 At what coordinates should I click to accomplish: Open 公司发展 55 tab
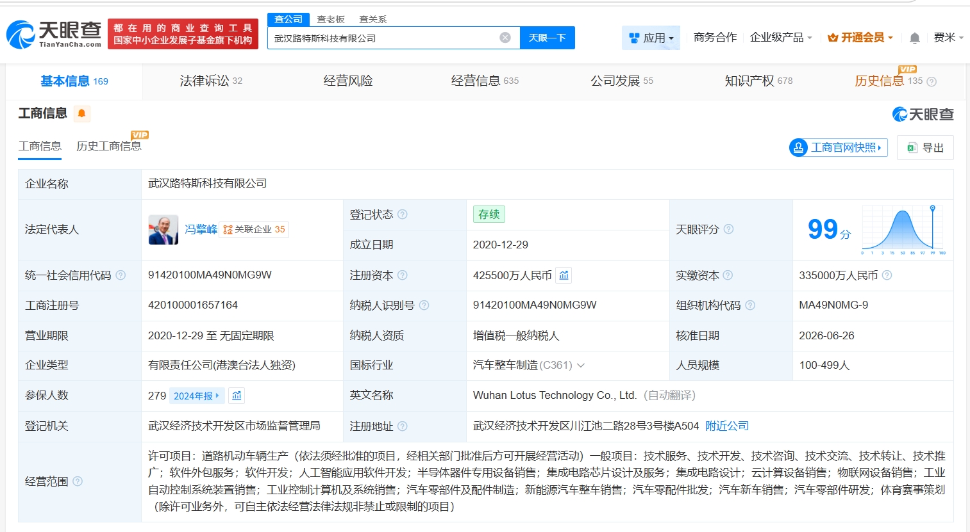[x=622, y=81]
